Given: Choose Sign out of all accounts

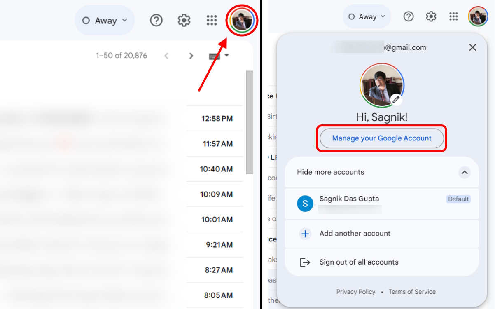Looking at the screenshot, I should (x=359, y=262).
